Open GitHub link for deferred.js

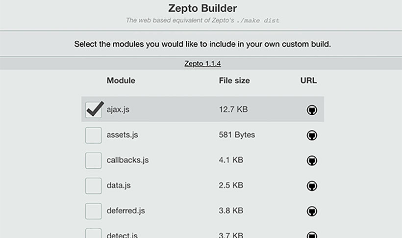point(312,211)
